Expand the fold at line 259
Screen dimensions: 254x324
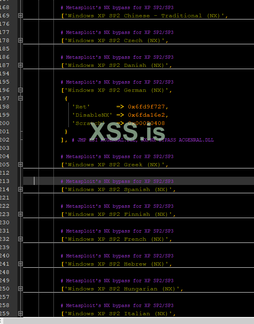(20, 313)
